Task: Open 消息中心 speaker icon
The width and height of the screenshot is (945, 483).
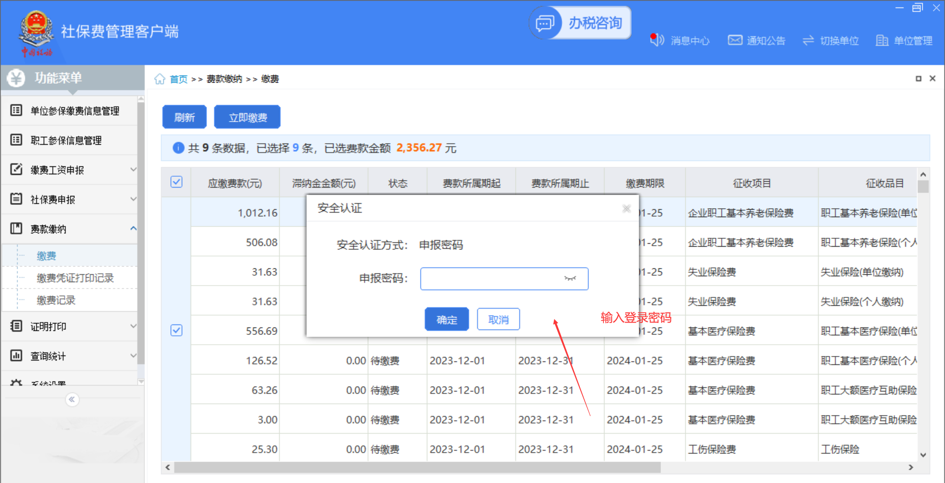Action: pyautogui.click(x=657, y=40)
